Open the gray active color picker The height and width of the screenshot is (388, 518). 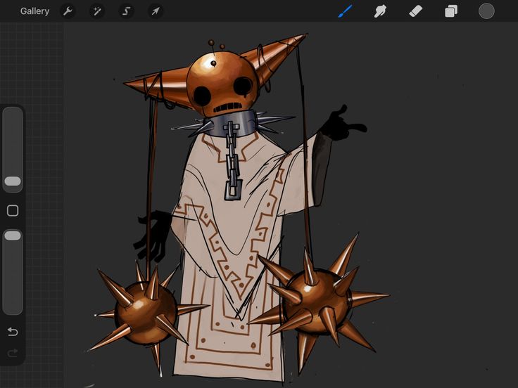tap(486, 11)
